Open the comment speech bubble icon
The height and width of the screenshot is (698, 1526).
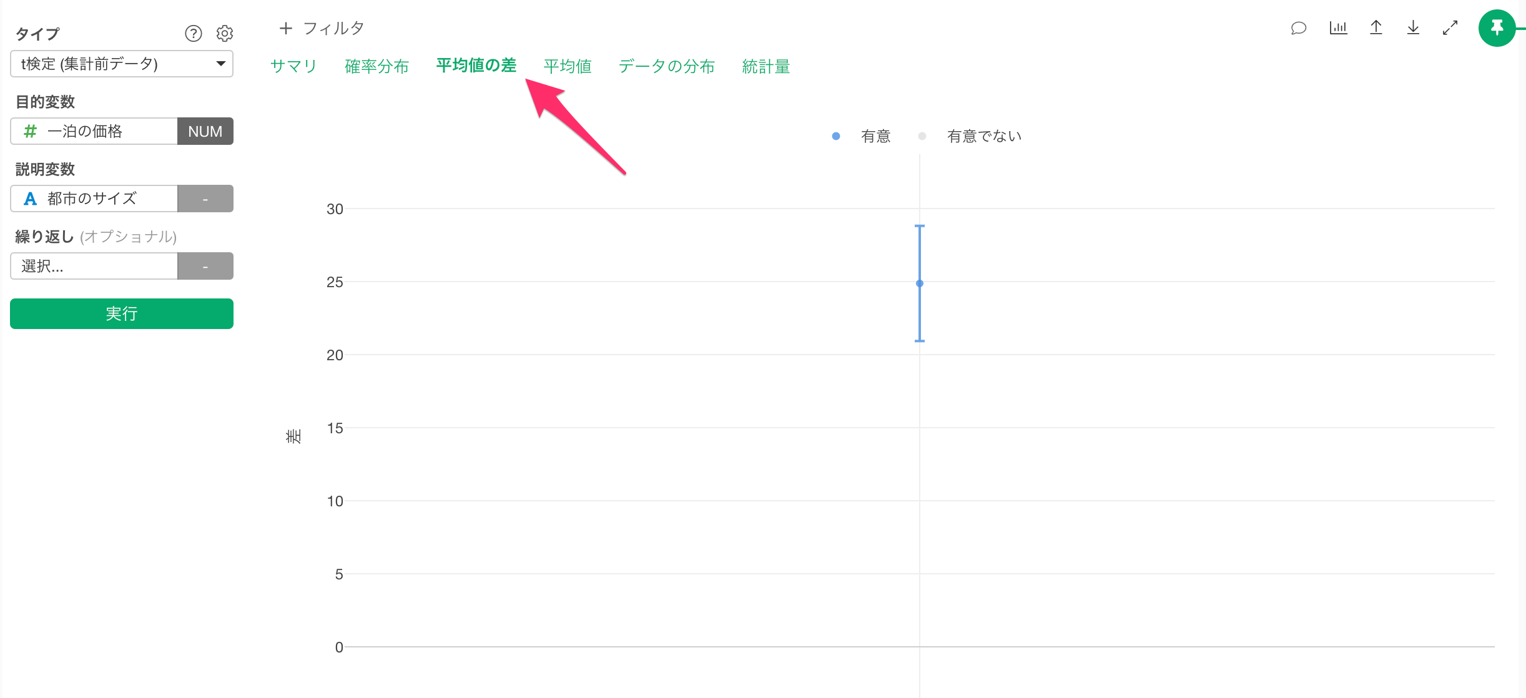click(x=1299, y=28)
